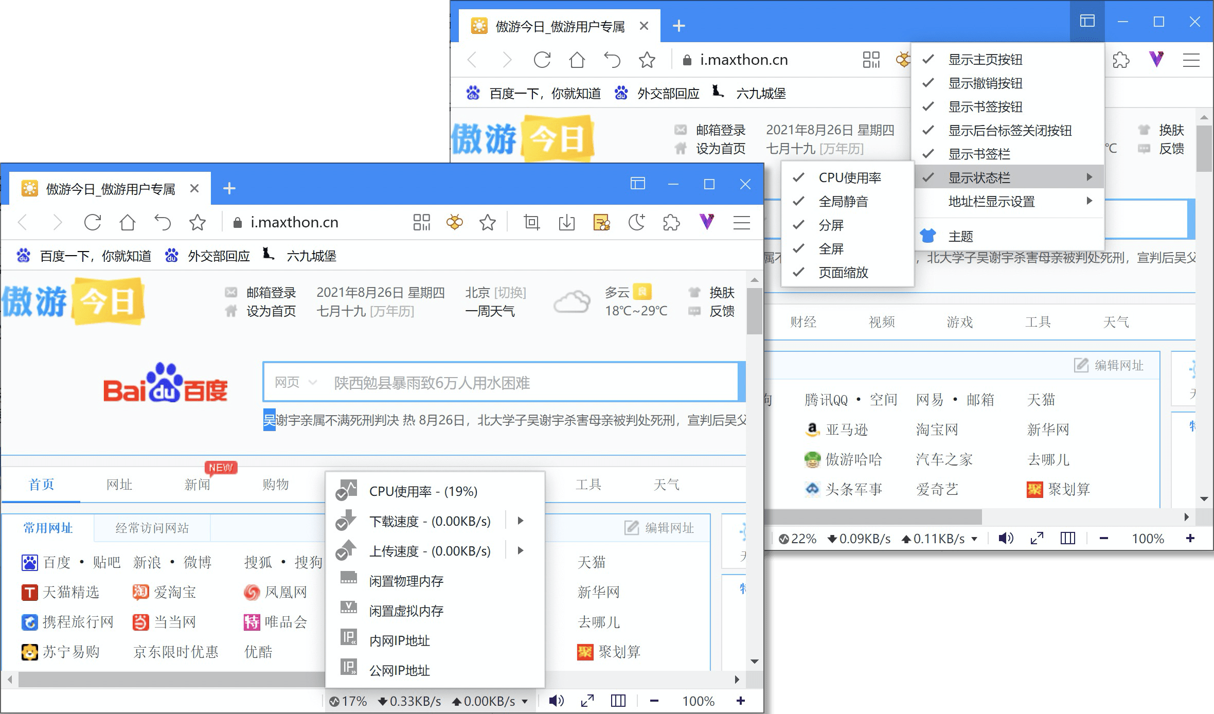This screenshot has height=714, width=1214.
Task: Click the bookmark star next to home icon
Action: click(x=198, y=222)
